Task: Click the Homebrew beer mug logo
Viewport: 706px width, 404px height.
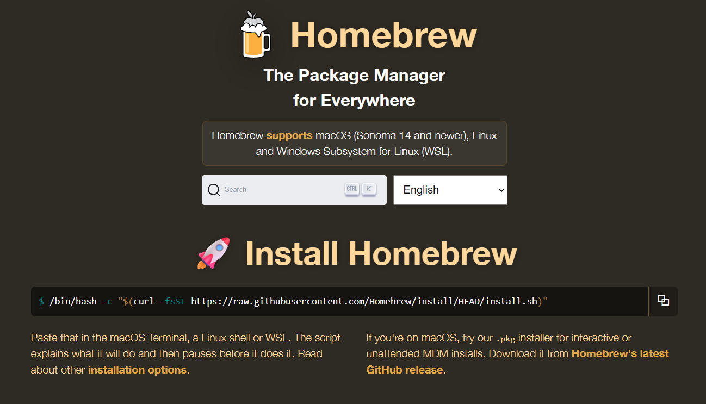Action: [255, 34]
